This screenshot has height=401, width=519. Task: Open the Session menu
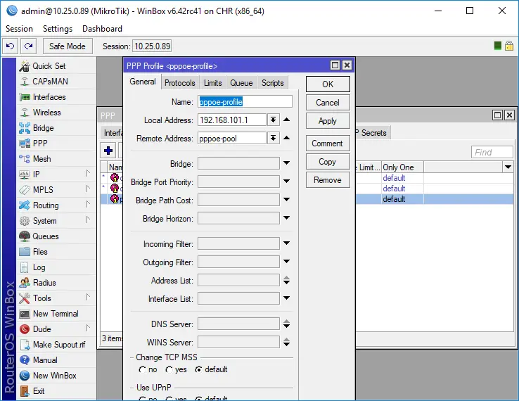pyautogui.click(x=19, y=29)
